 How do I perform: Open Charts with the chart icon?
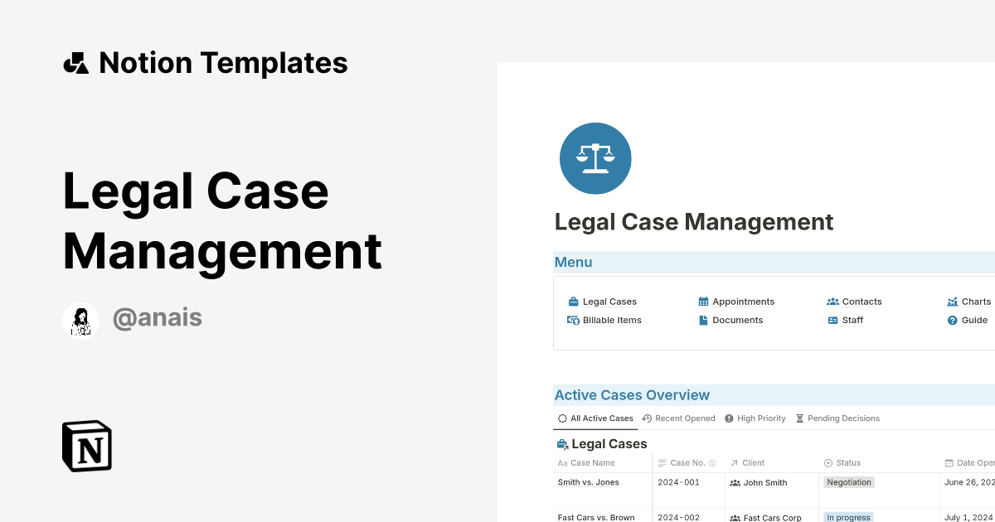point(955,301)
